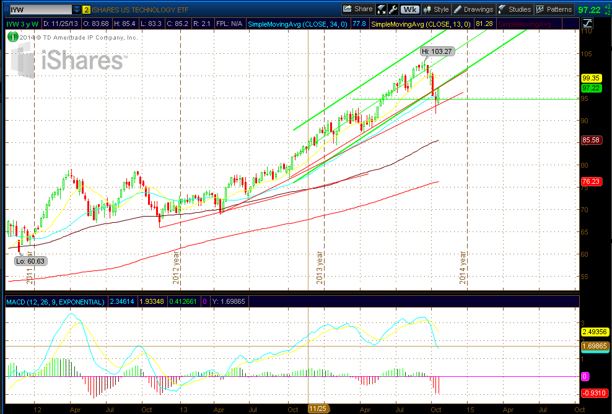Open the Style menu with candlestick icon
The width and height of the screenshot is (612, 414).
[436, 9]
